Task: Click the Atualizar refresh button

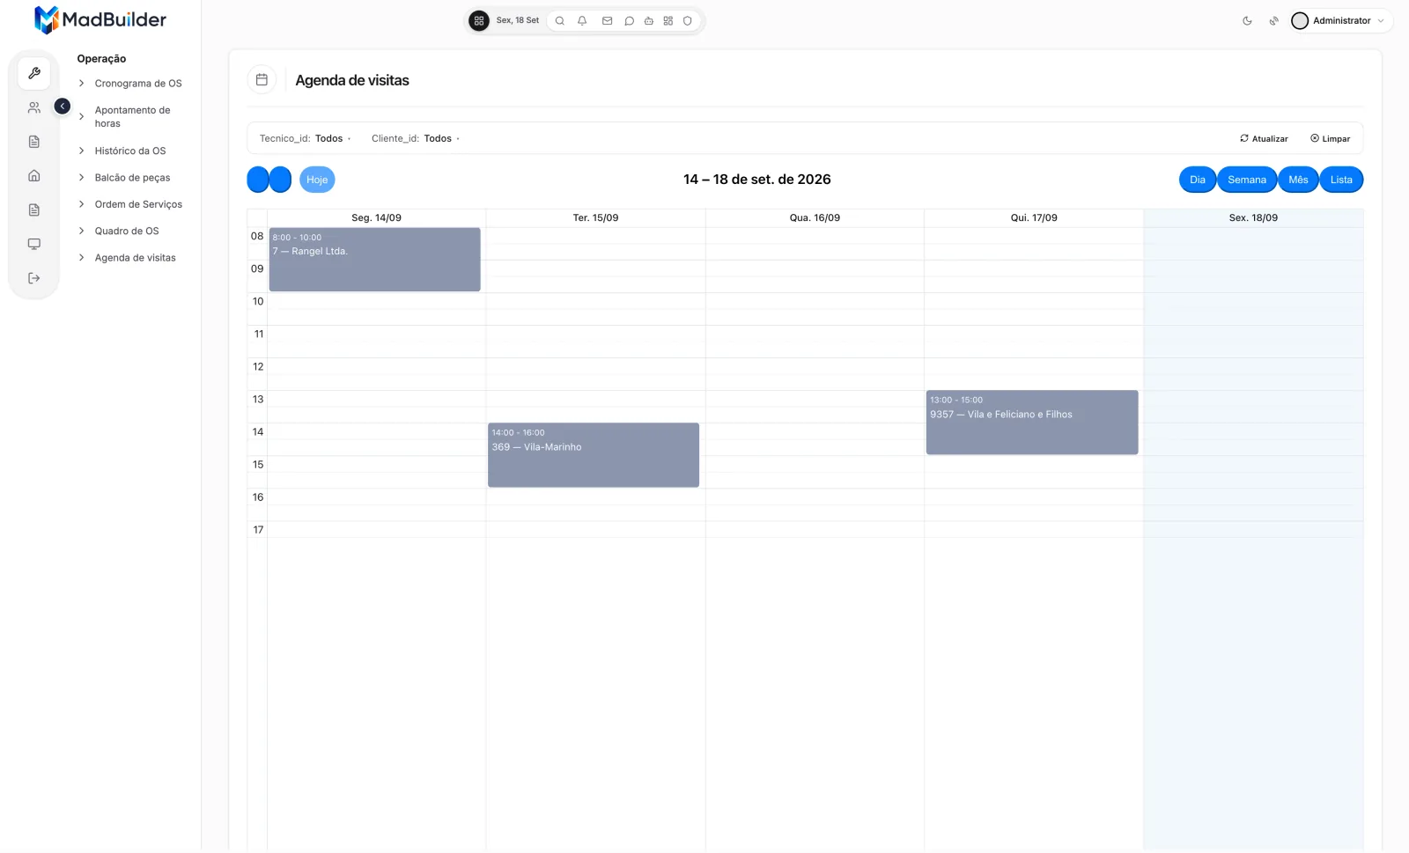Action: (x=1264, y=138)
